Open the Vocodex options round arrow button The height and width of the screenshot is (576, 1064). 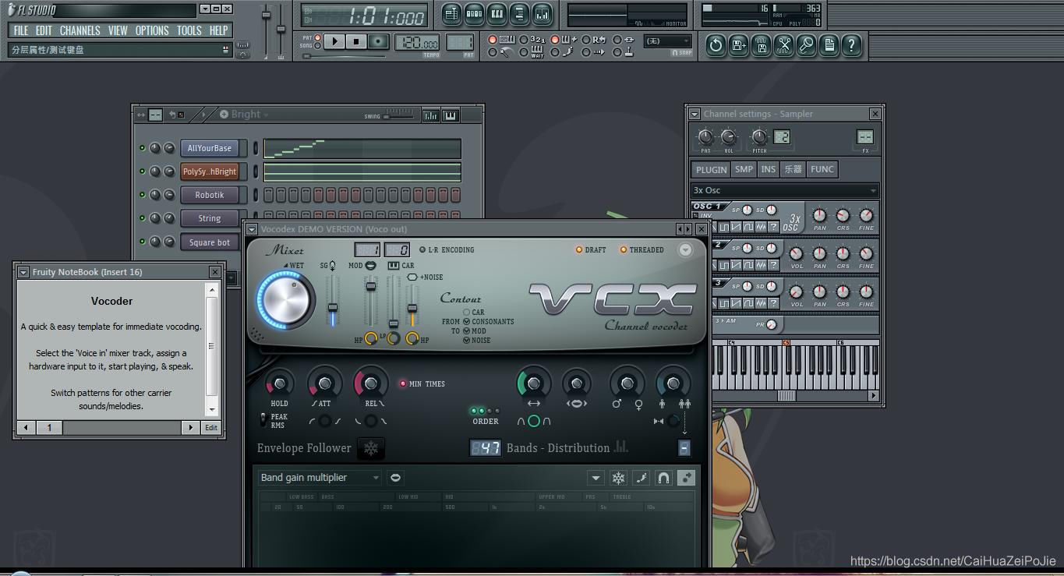pyautogui.click(x=685, y=250)
